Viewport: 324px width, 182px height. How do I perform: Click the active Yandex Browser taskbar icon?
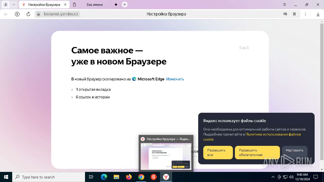pyautogui.click(x=166, y=177)
